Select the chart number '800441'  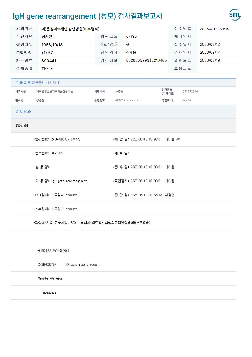pos(49,61)
